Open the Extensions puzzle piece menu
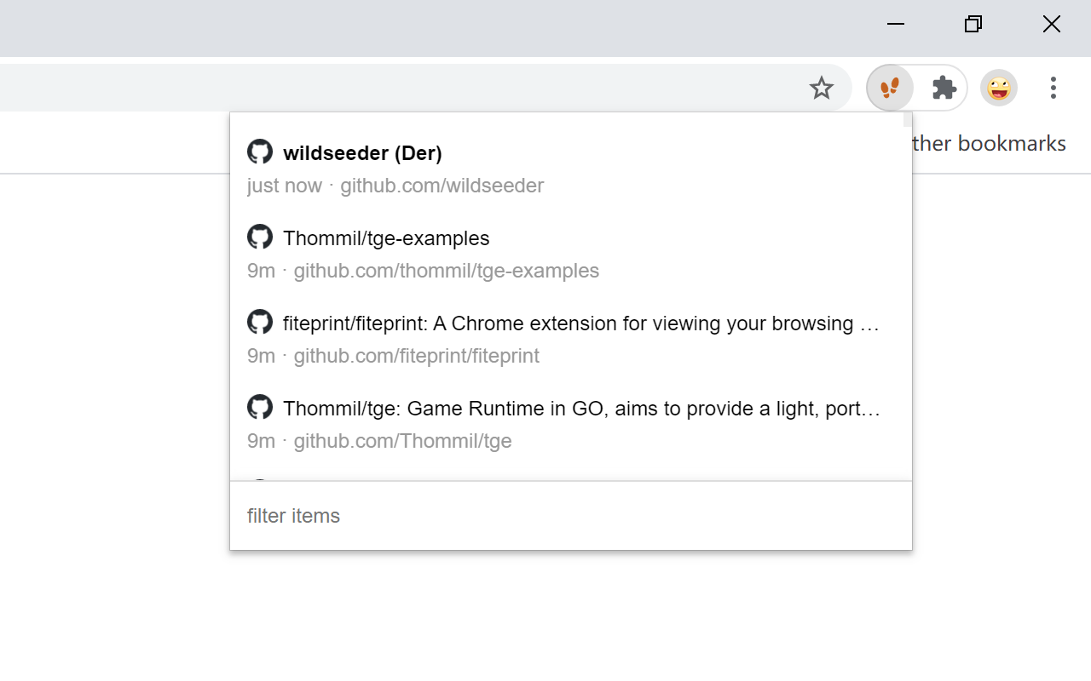The image size is (1091, 681). [x=944, y=88]
